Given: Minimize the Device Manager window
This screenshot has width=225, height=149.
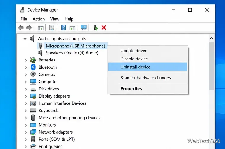Looking at the screenshot, I should pos(173,10).
